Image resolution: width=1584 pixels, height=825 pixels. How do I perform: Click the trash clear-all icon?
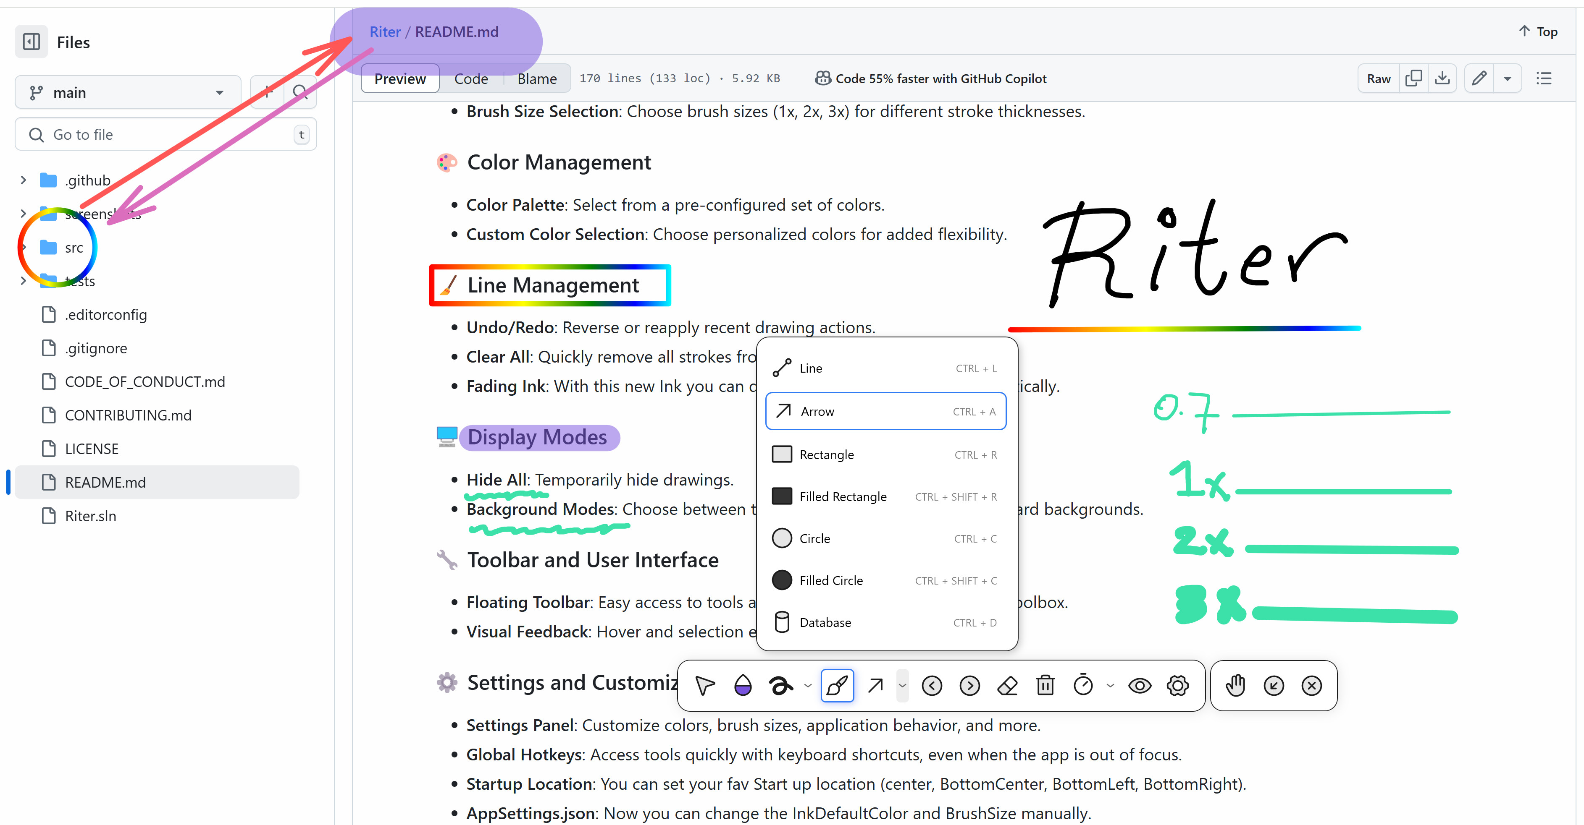click(1045, 686)
